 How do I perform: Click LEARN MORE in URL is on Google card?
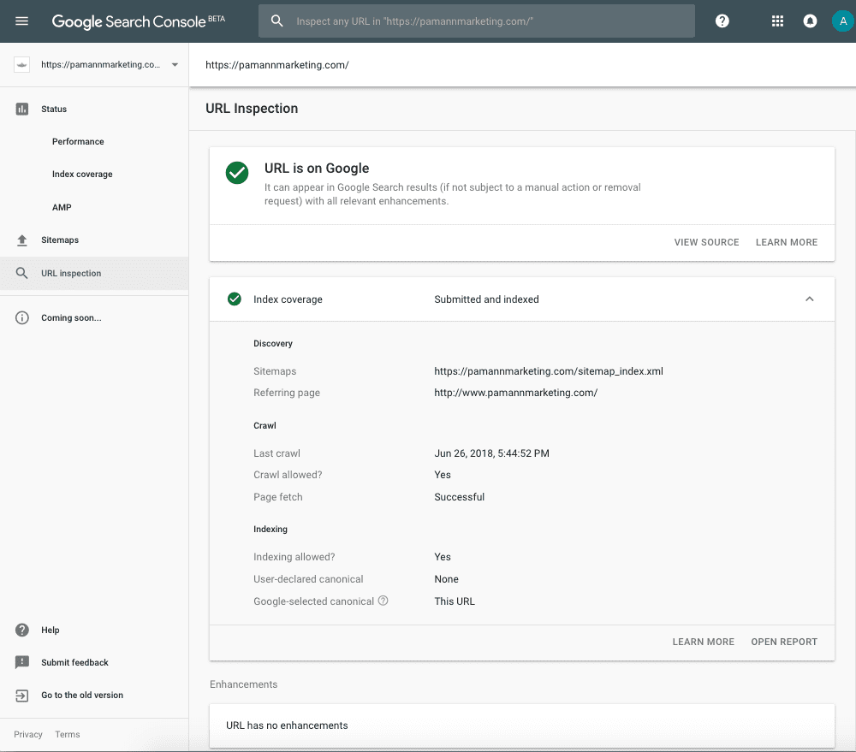787,242
